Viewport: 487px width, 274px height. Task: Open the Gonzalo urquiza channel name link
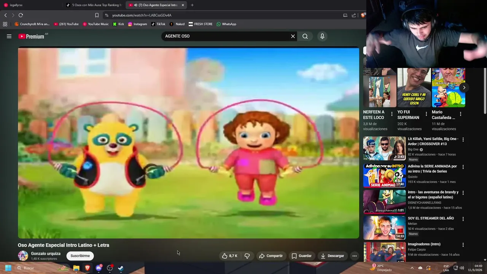coord(46,253)
